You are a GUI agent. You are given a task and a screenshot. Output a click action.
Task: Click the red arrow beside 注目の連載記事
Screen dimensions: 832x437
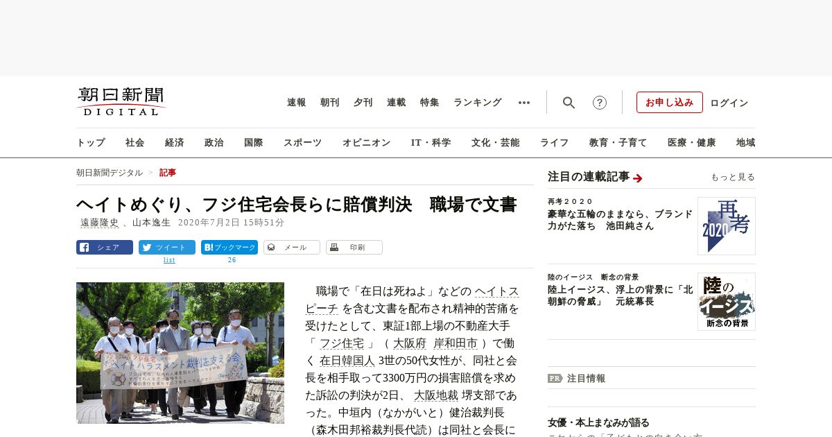tap(638, 178)
